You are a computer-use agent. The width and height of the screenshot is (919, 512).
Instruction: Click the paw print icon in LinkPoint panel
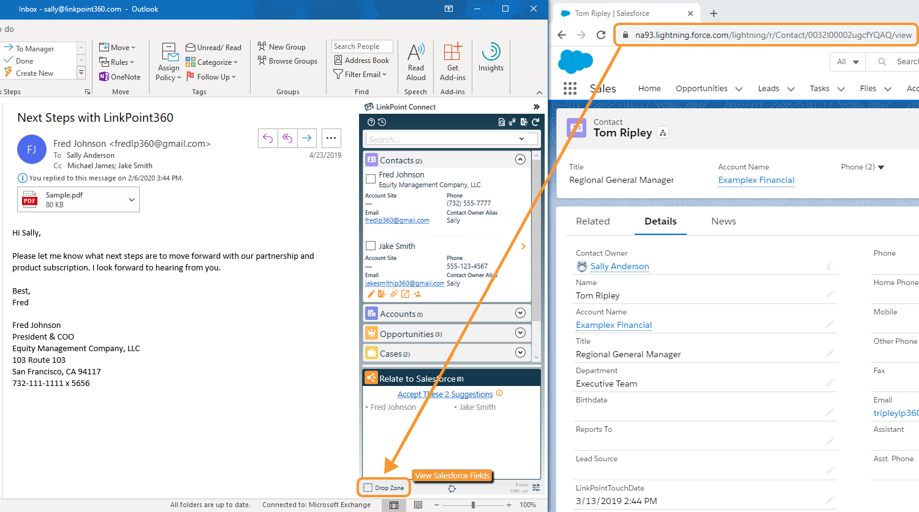(x=513, y=122)
